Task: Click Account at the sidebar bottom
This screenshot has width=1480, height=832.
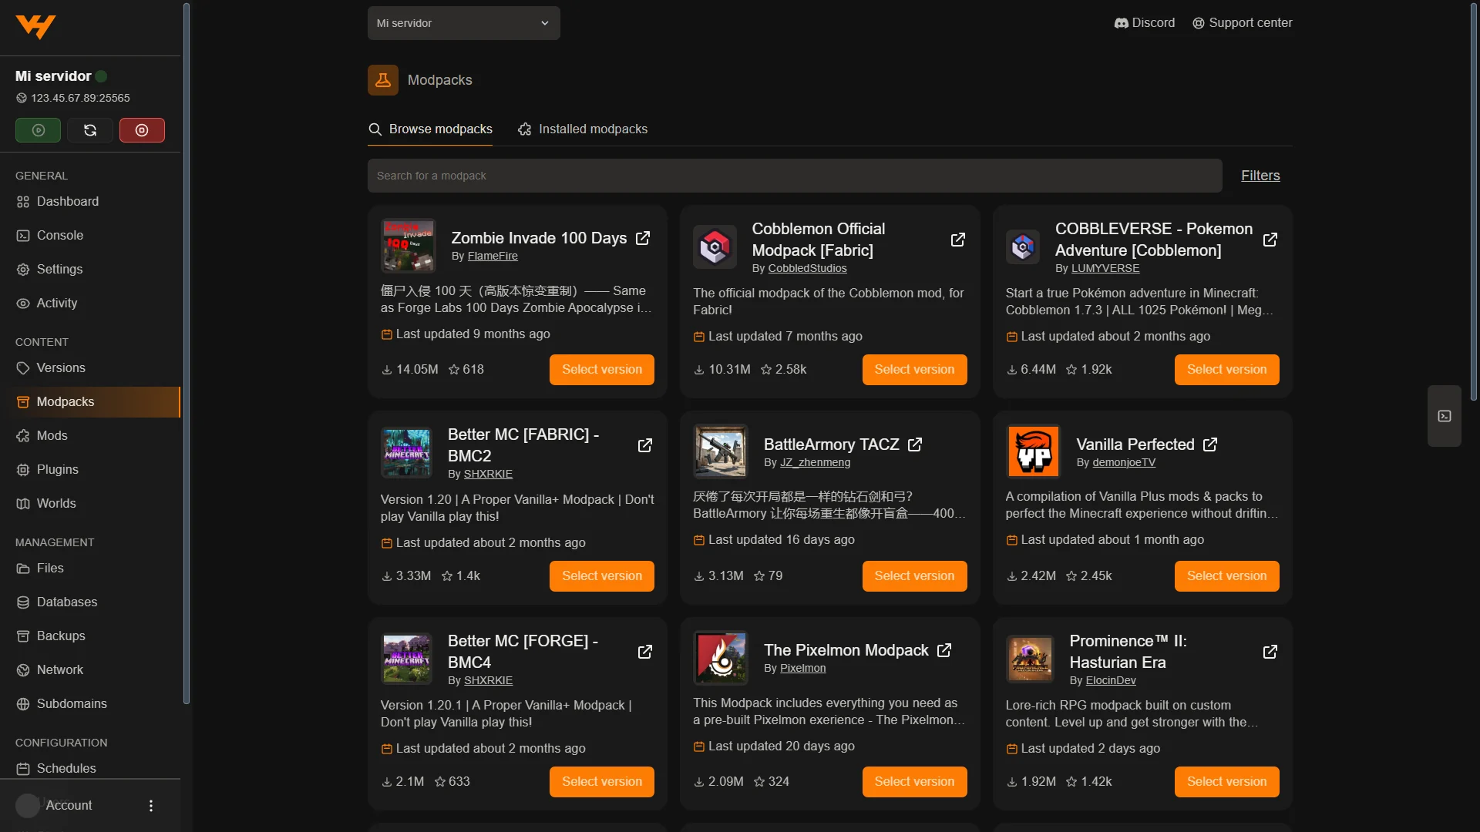Action: [69, 806]
